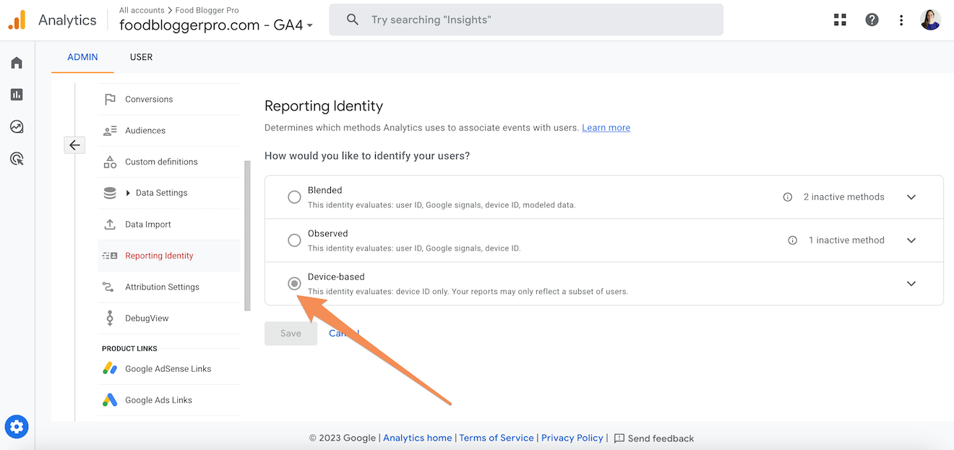Open the Advertising icon in sidebar

click(x=17, y=158)
